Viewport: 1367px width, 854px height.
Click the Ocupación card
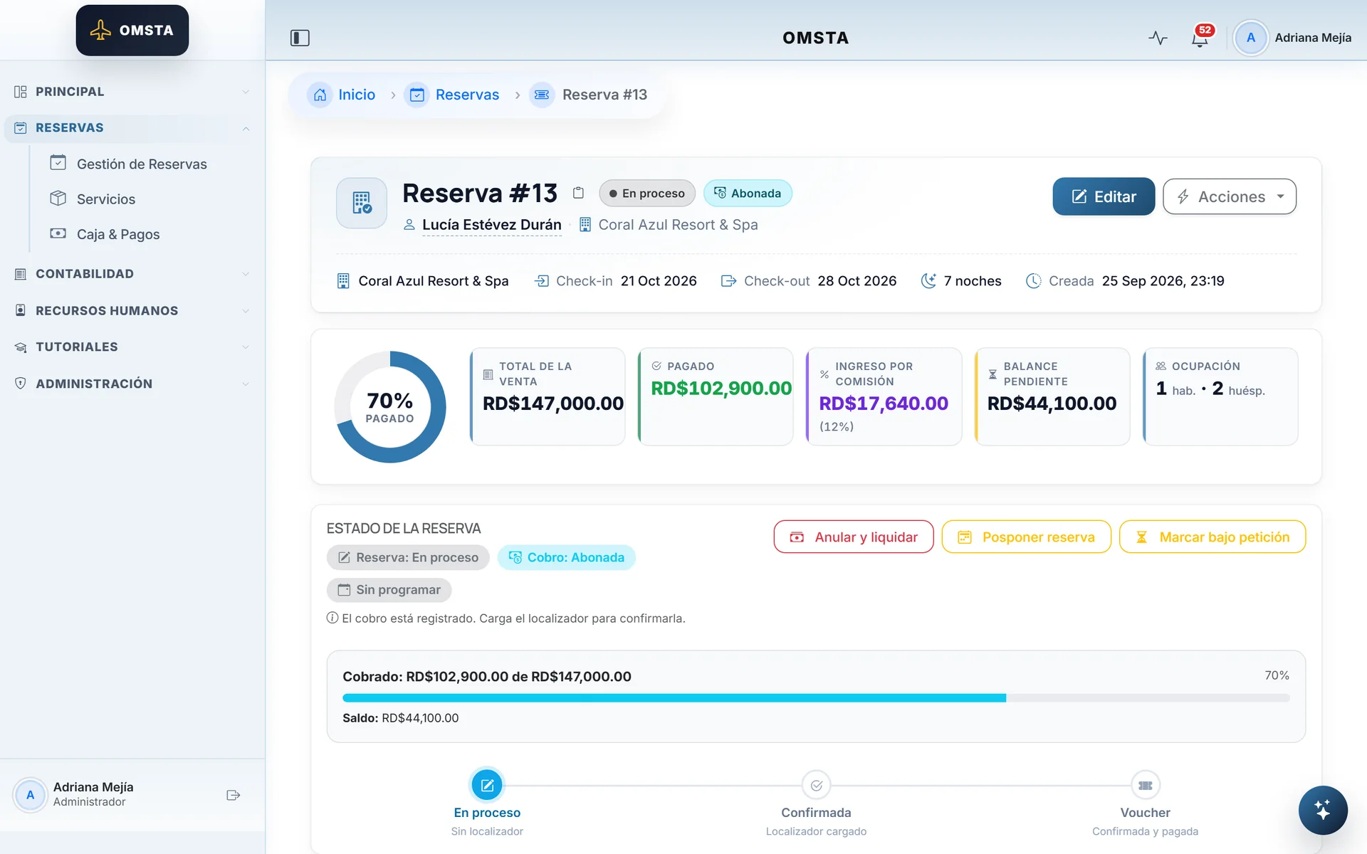pyautogui.click(x=1220, y=396)
